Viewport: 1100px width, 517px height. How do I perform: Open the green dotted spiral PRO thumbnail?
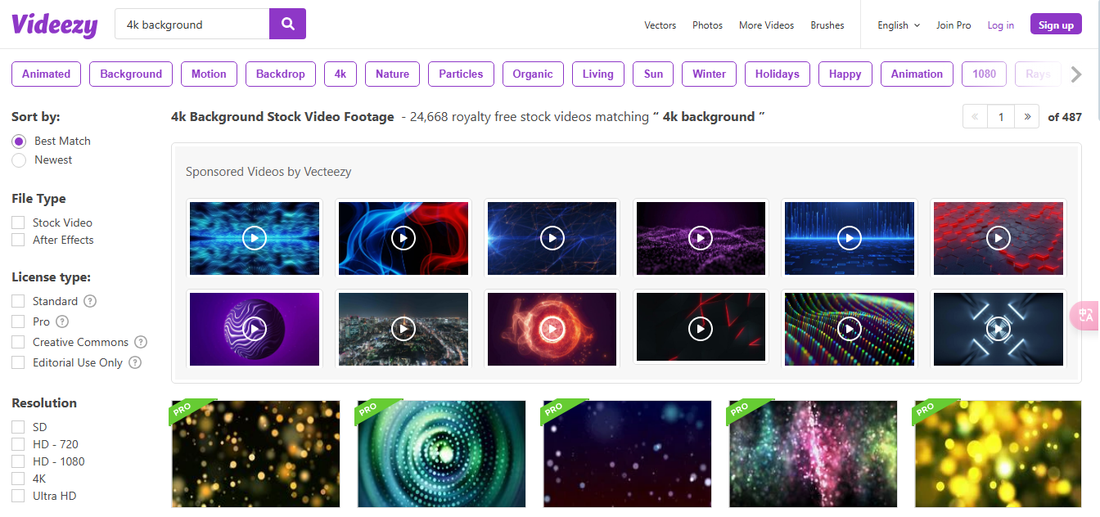(x=442, y=454)
